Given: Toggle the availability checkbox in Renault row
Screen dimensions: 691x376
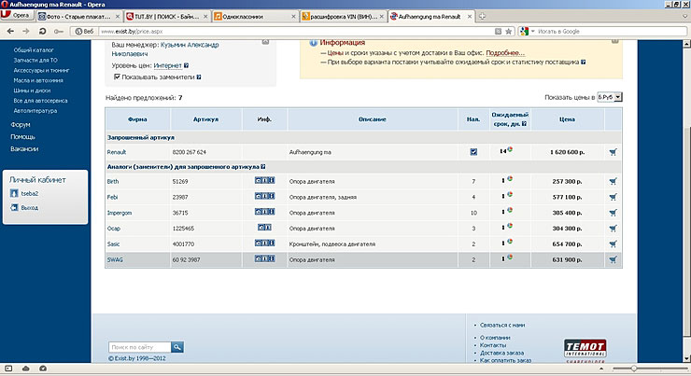Looking at the screenshot, I should [473, 152].
